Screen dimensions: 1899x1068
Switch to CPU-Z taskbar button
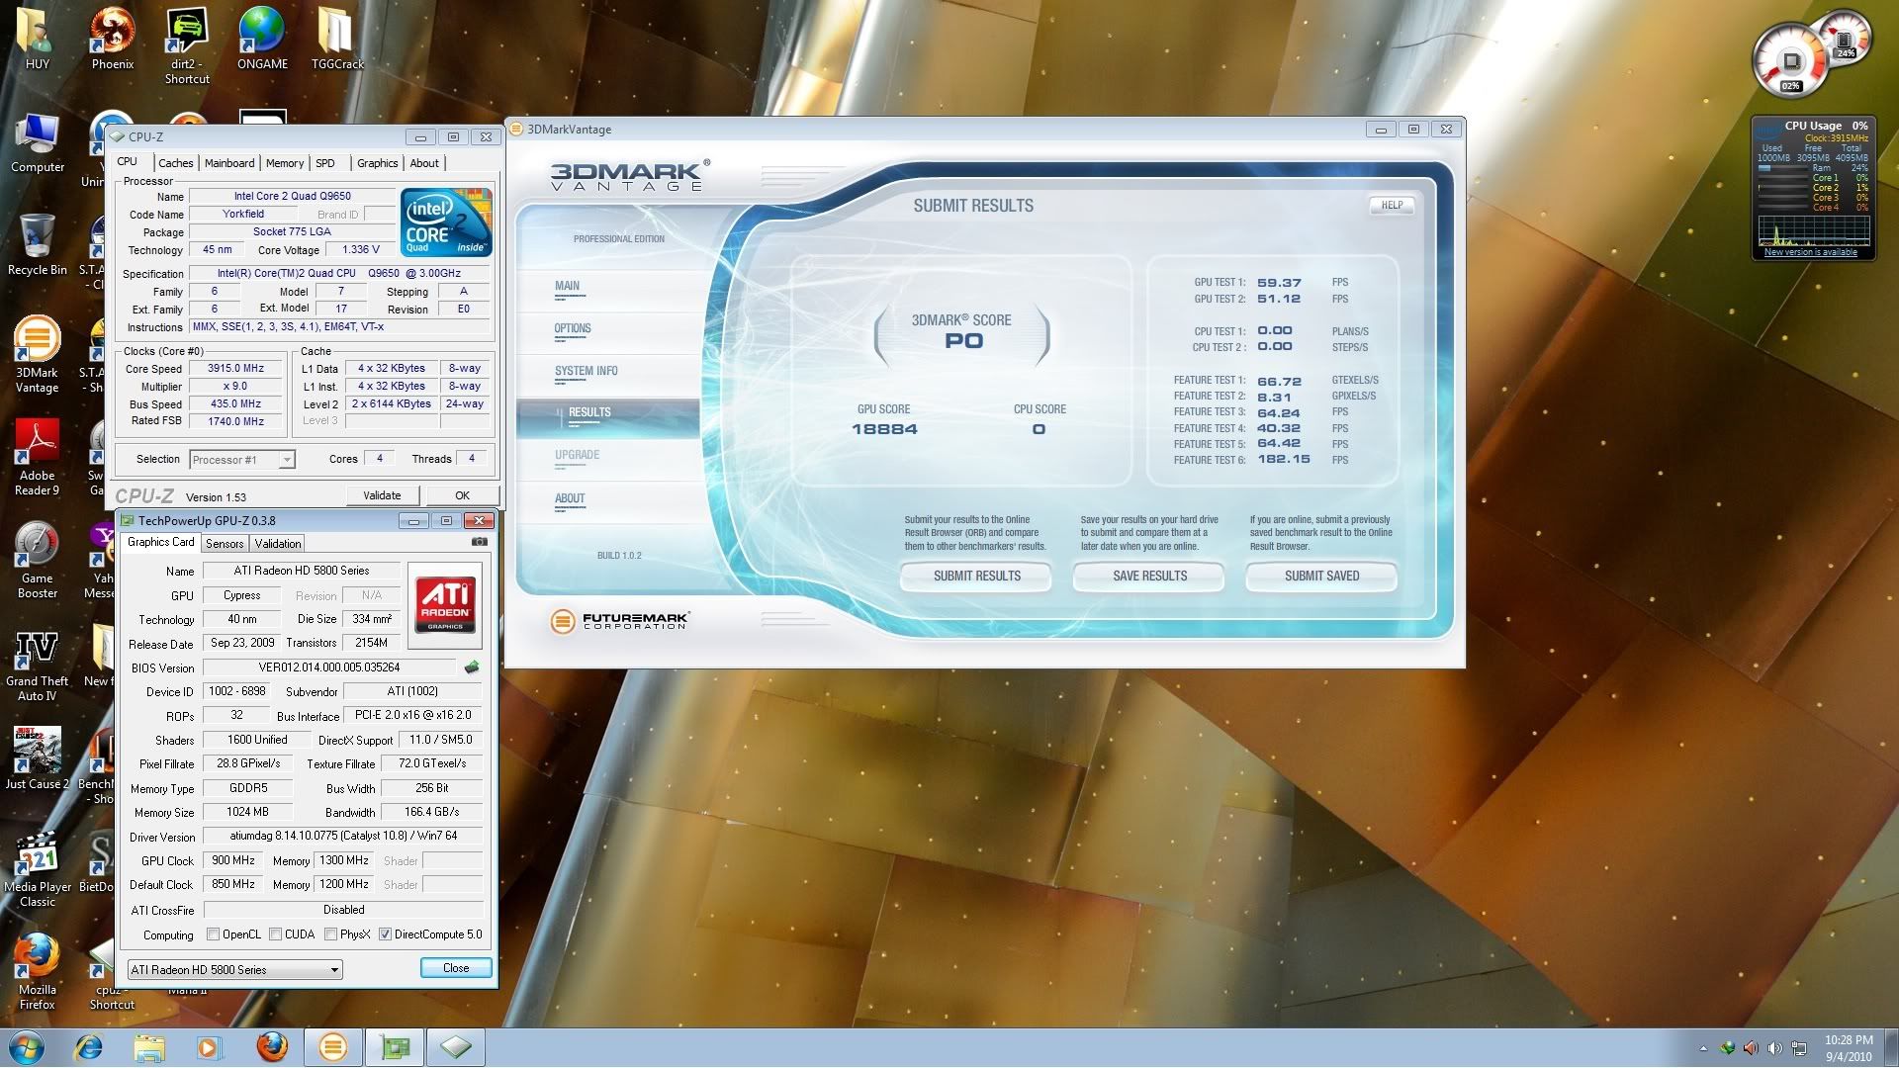coord(456,1047)
